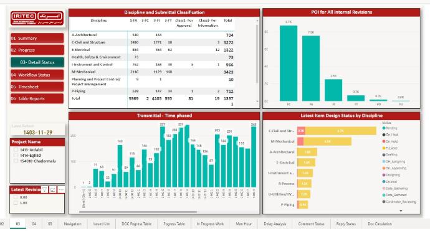Open the 02 Progress page button
This screenshot has height=231, width=430.
click(37, 50)
